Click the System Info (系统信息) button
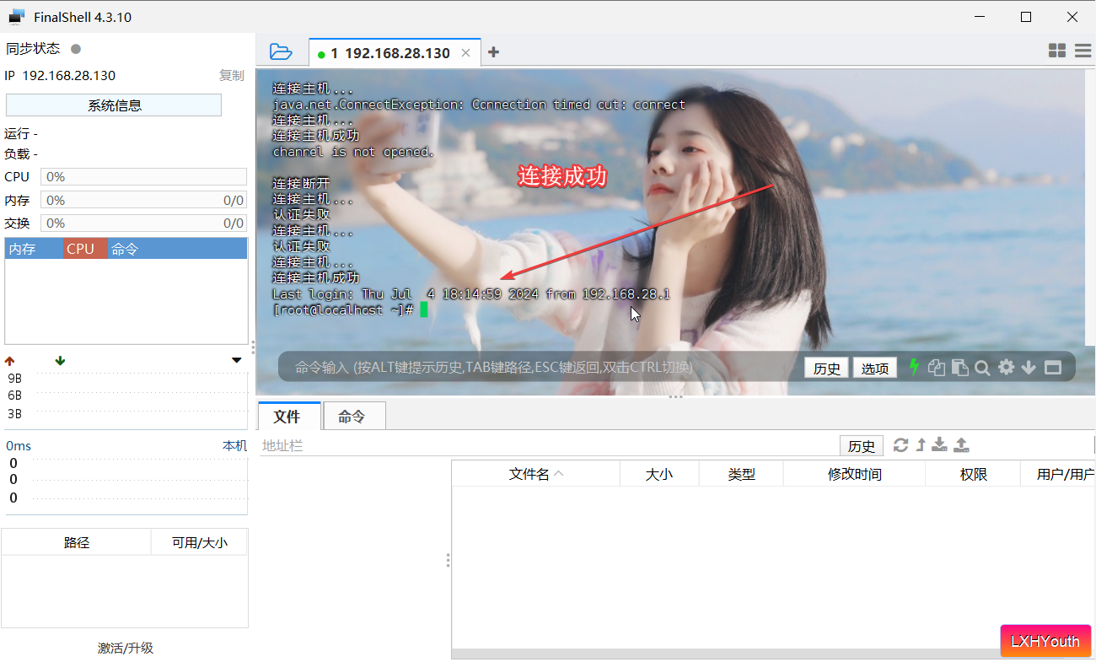 pyautogui.click(x=114, y=105)
